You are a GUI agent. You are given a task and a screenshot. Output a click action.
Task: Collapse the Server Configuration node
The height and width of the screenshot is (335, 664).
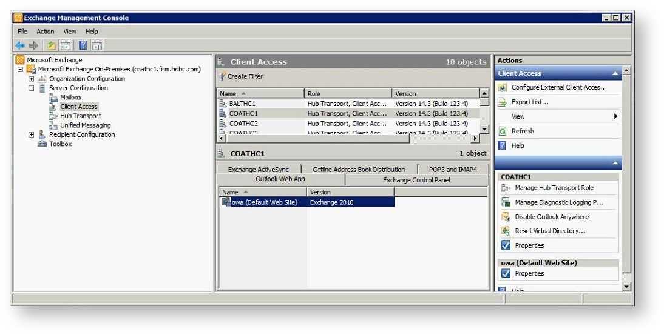(x=32, y=88)
